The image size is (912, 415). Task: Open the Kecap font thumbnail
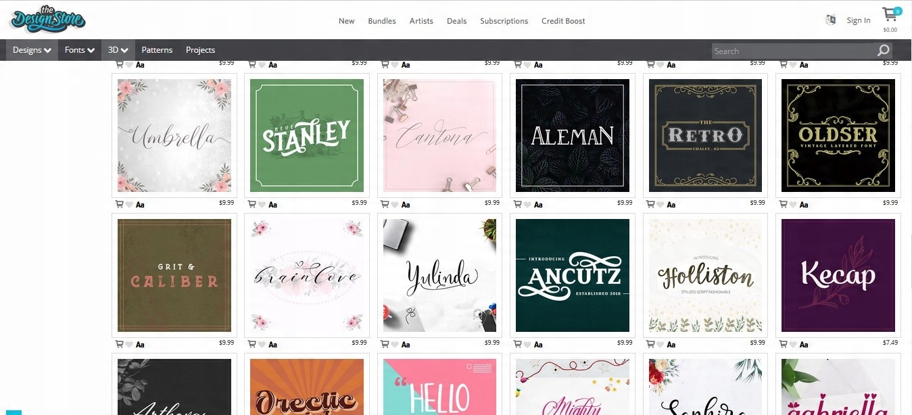[838, 276]
